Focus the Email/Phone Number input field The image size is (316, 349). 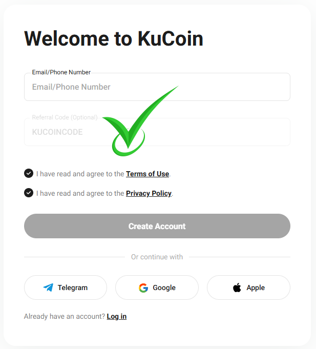[x=157, y=87]
